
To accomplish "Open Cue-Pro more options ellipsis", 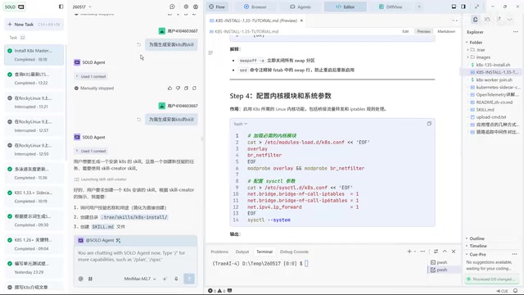I will [514, 255].
